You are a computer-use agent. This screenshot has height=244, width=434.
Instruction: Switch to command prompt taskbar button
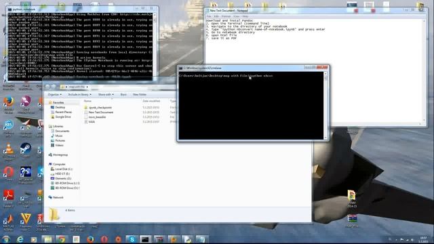pyautogui.click(x=146, y=239)
